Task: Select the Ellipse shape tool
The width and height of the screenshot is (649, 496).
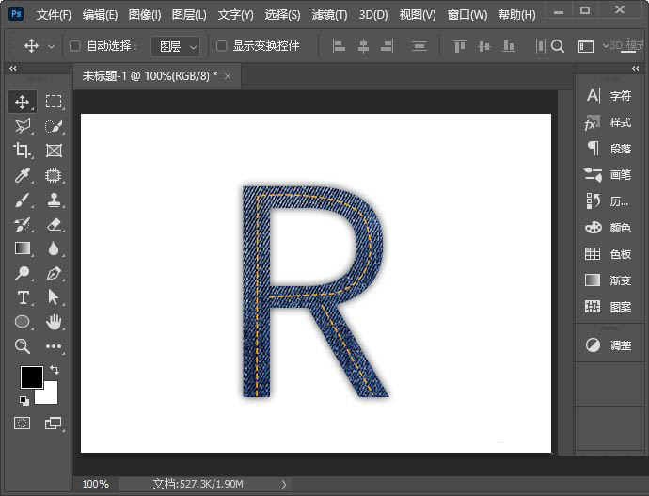Action: pos(22,322)
